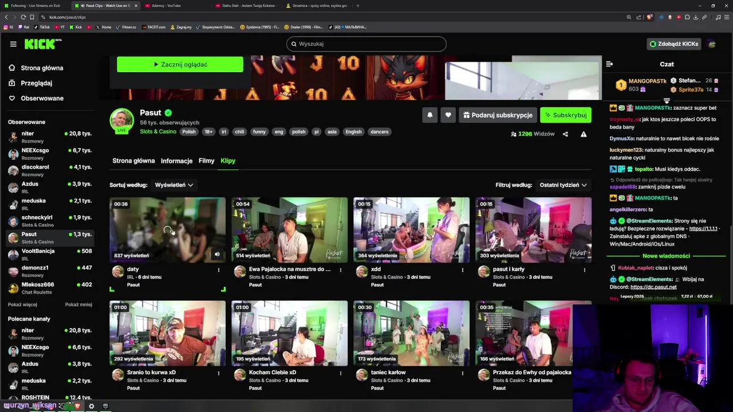Image resolution: width=733 pixels, height=412 pixels.
Task: Play the 'xdd' clip thumbnail
Action: point(412,229)
